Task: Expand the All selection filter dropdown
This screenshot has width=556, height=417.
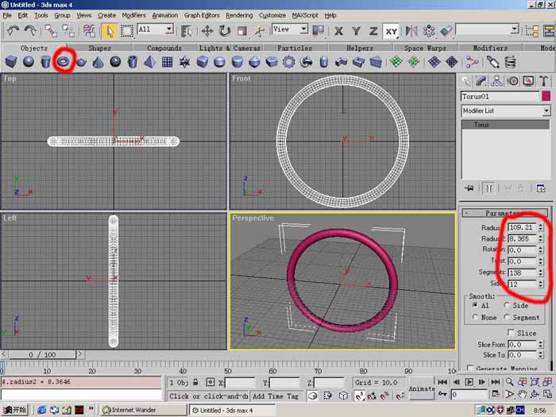Action: click(x=169, y=29)
